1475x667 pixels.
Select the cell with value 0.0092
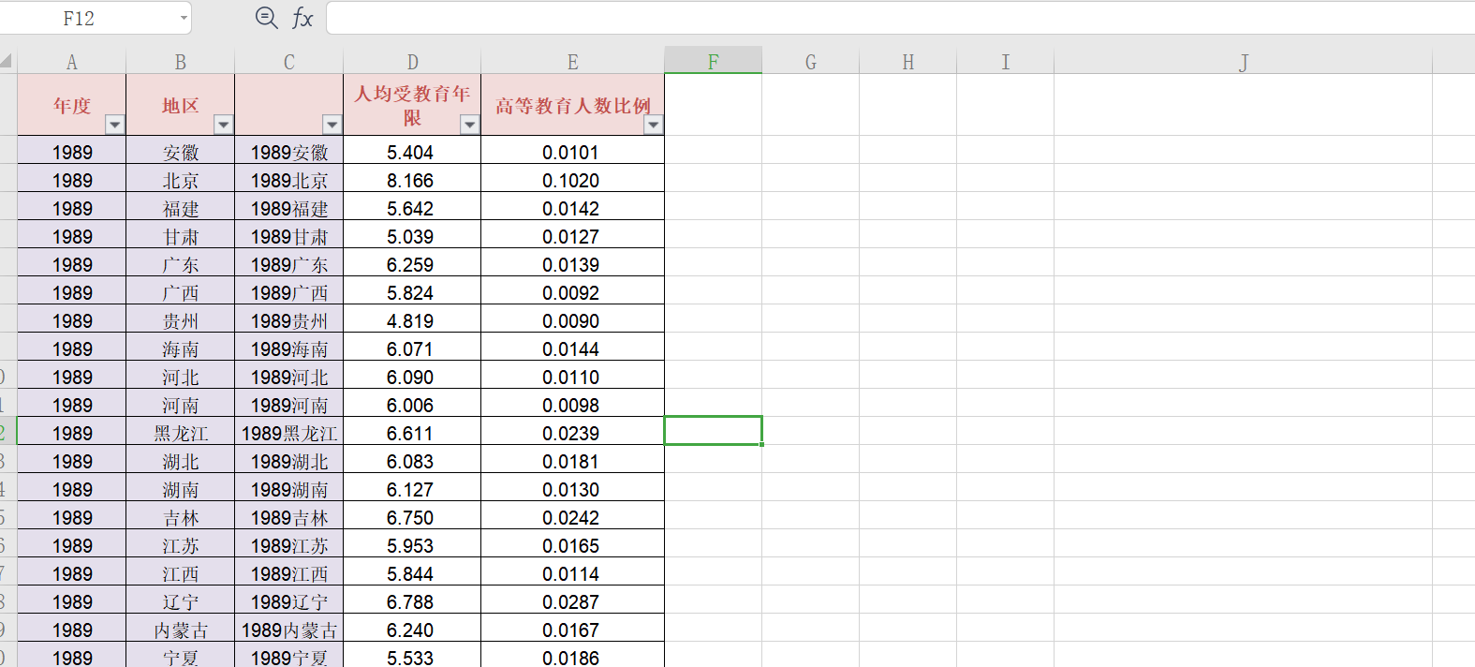[573, 292]
